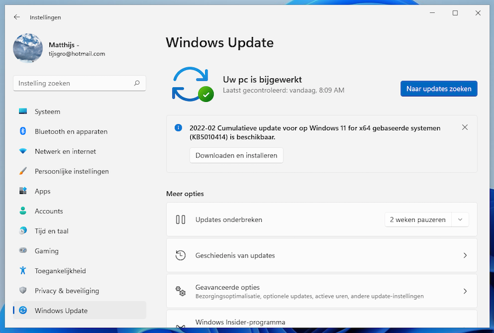Click the search magnifier icon in sidebar
Viewport: 494px width, 333px height.
coord(136,83)
